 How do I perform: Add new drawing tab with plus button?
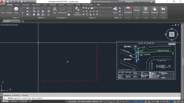(23, 21)
